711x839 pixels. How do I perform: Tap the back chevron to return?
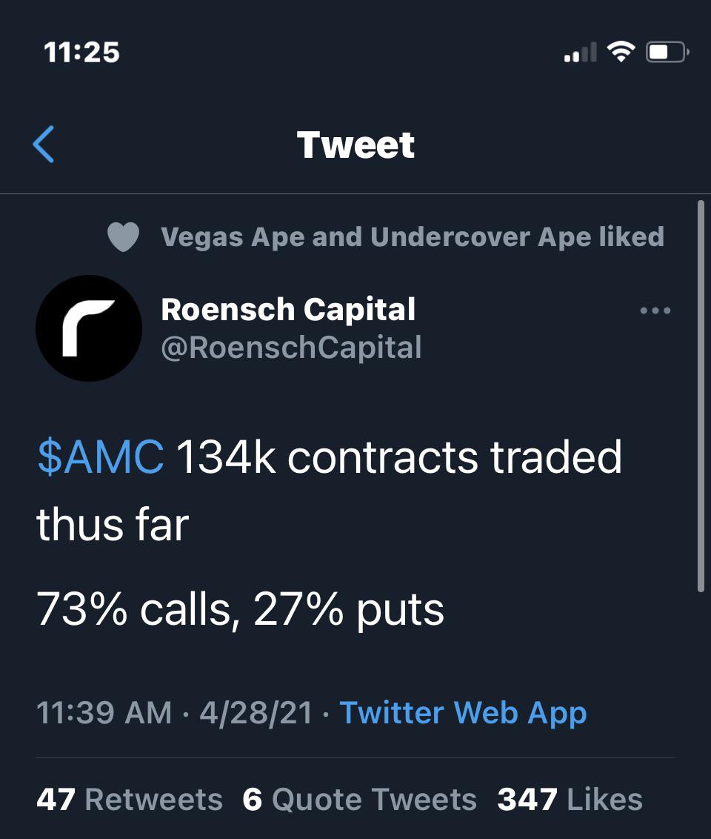coord(44,145)
